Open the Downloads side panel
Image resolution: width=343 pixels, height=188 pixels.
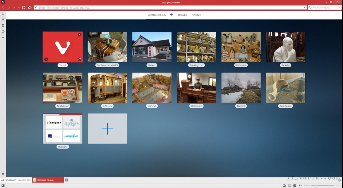3,20
